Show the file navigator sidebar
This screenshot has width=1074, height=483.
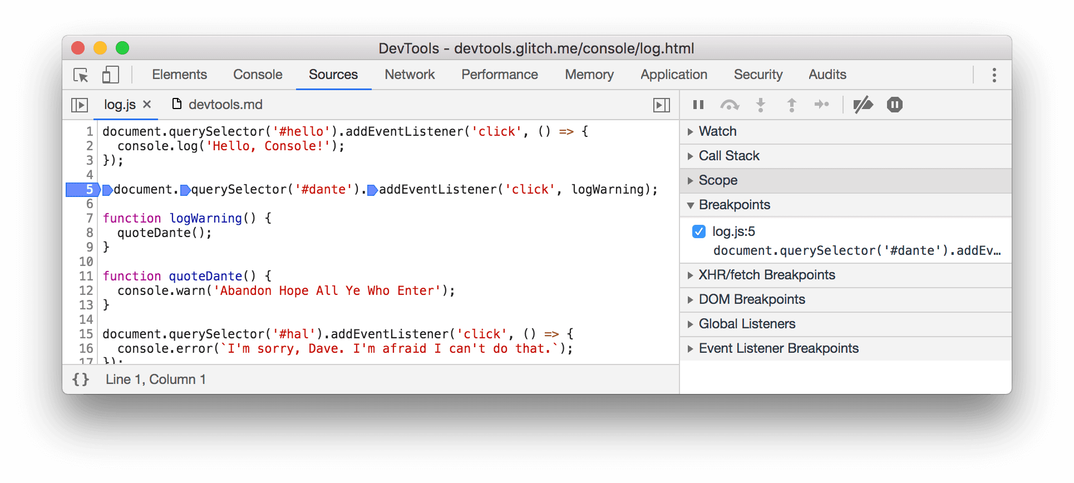click(80, 105)
